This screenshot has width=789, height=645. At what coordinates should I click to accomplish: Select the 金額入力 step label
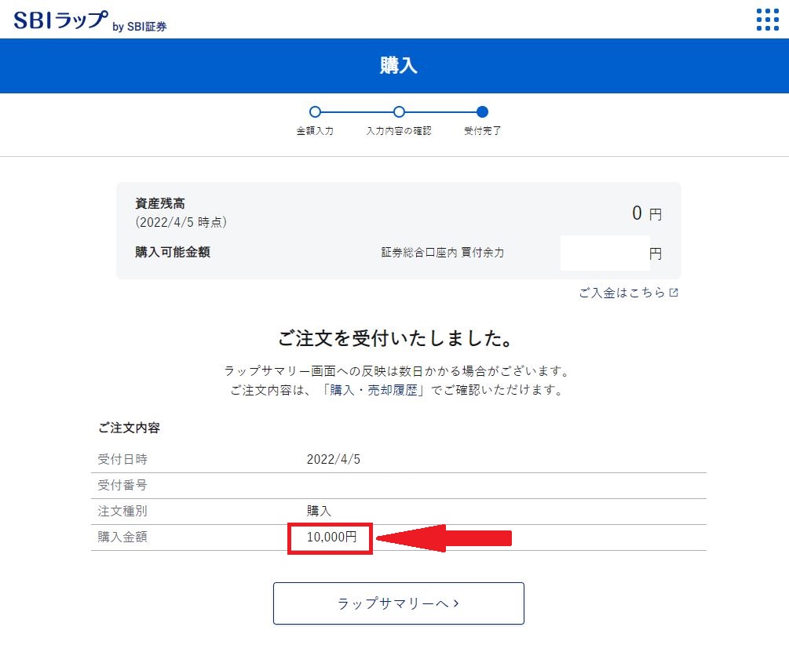point(315,131)
